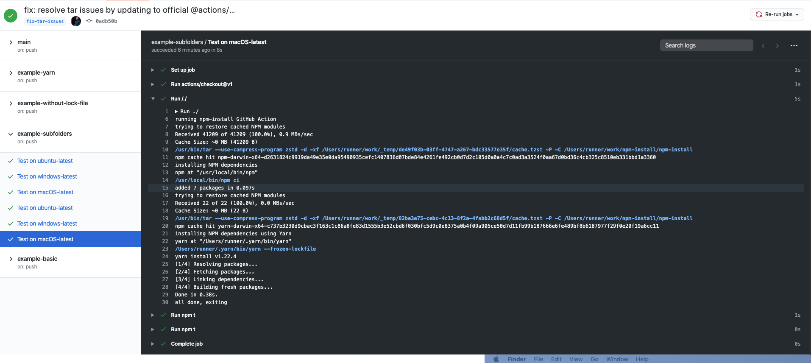Expand the Set up job step

[153, 70]
